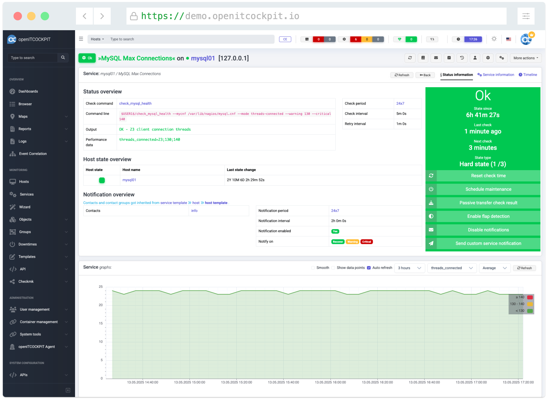Focus the sidebar Type to search field
548x399 pixels.
(33, 58)
